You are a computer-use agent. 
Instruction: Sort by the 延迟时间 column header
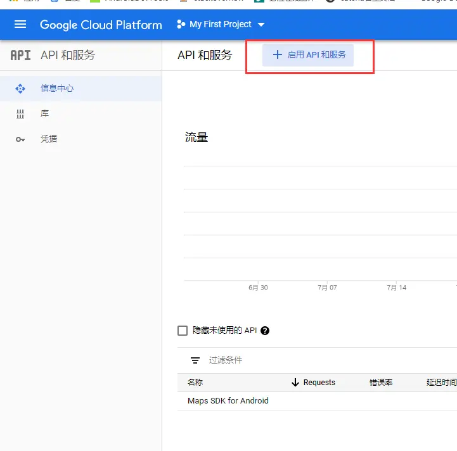(442, 382)
